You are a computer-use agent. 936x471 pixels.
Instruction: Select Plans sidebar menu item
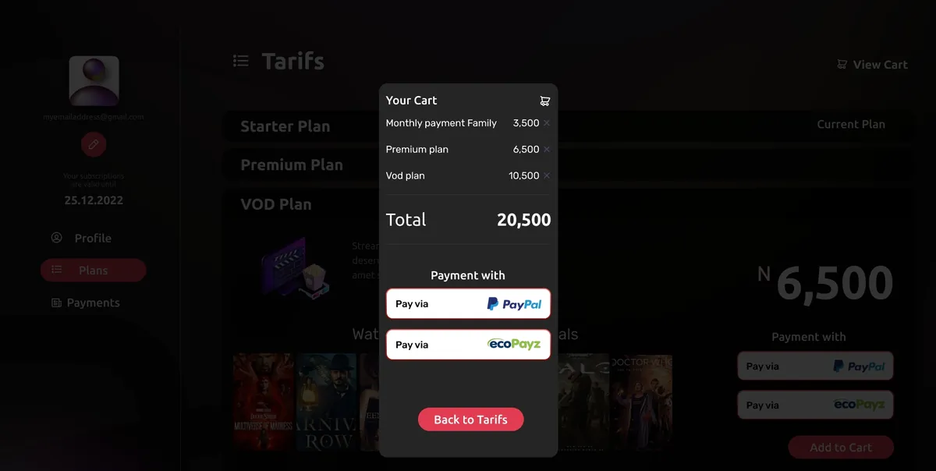pyautogui.click(x=93, y=271)
